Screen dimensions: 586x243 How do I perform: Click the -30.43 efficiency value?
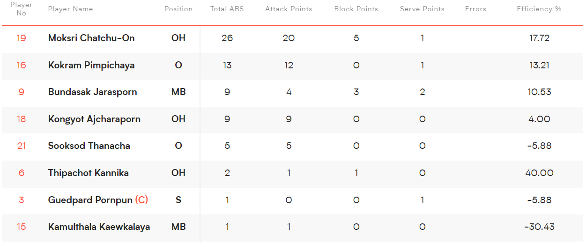(539, 227)
